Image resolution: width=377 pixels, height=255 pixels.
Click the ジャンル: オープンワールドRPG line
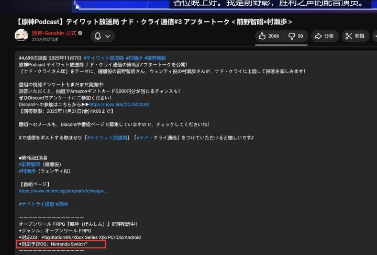(55, 231)
